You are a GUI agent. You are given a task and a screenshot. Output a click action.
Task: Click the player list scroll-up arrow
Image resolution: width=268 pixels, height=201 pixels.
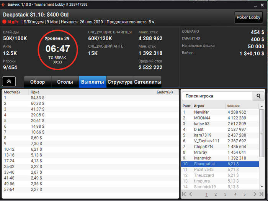pyautogui.click(x=262, y=106)
